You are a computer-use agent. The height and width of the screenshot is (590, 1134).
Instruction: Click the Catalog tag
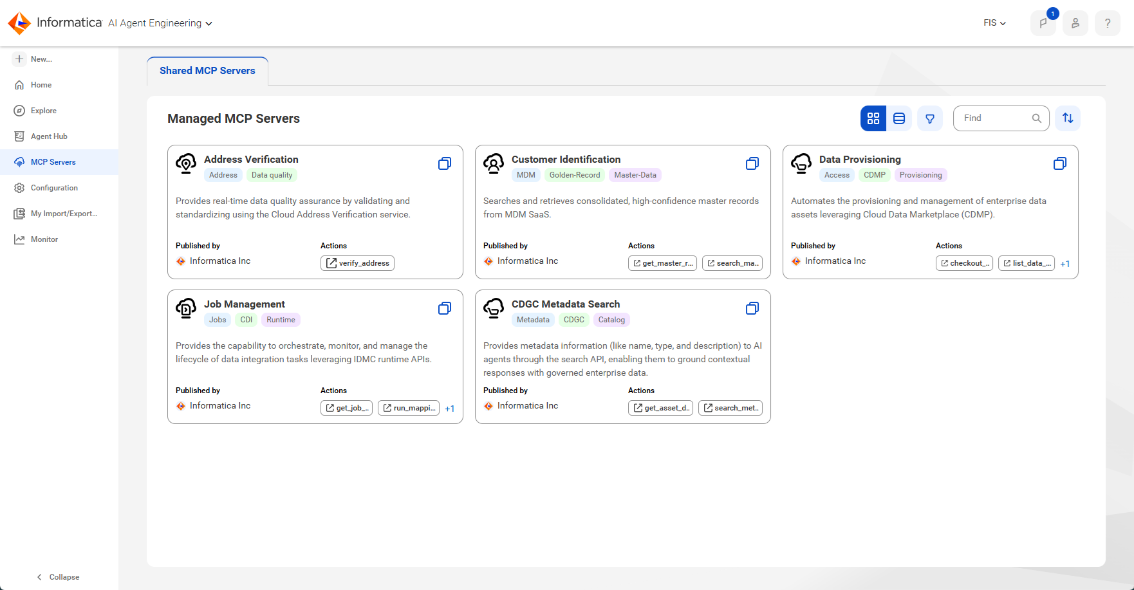[x=611, y=320]
